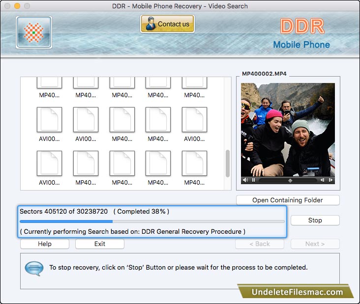The image size is (360, 304).
Task: Open the Help button
Action: click(45, 244)
